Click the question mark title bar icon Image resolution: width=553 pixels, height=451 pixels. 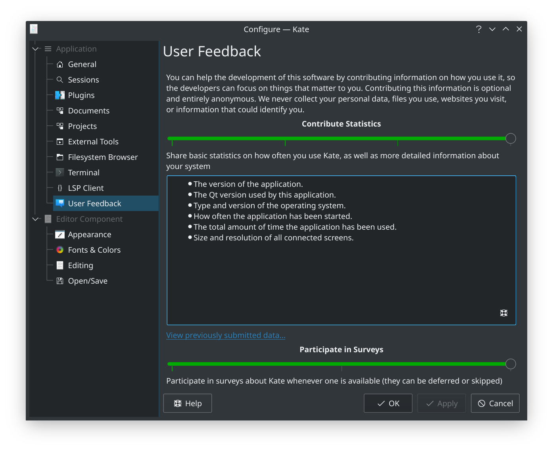[479, 29]
